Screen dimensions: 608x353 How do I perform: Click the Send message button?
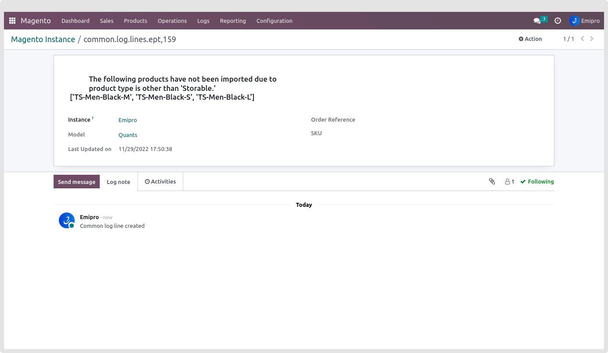click(76, 182)
